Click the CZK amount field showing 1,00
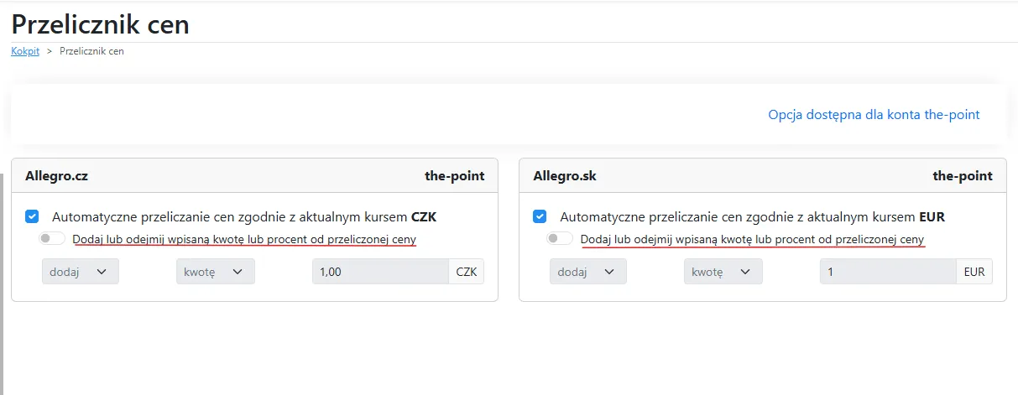1018x395 pixels. coord(380,272)
